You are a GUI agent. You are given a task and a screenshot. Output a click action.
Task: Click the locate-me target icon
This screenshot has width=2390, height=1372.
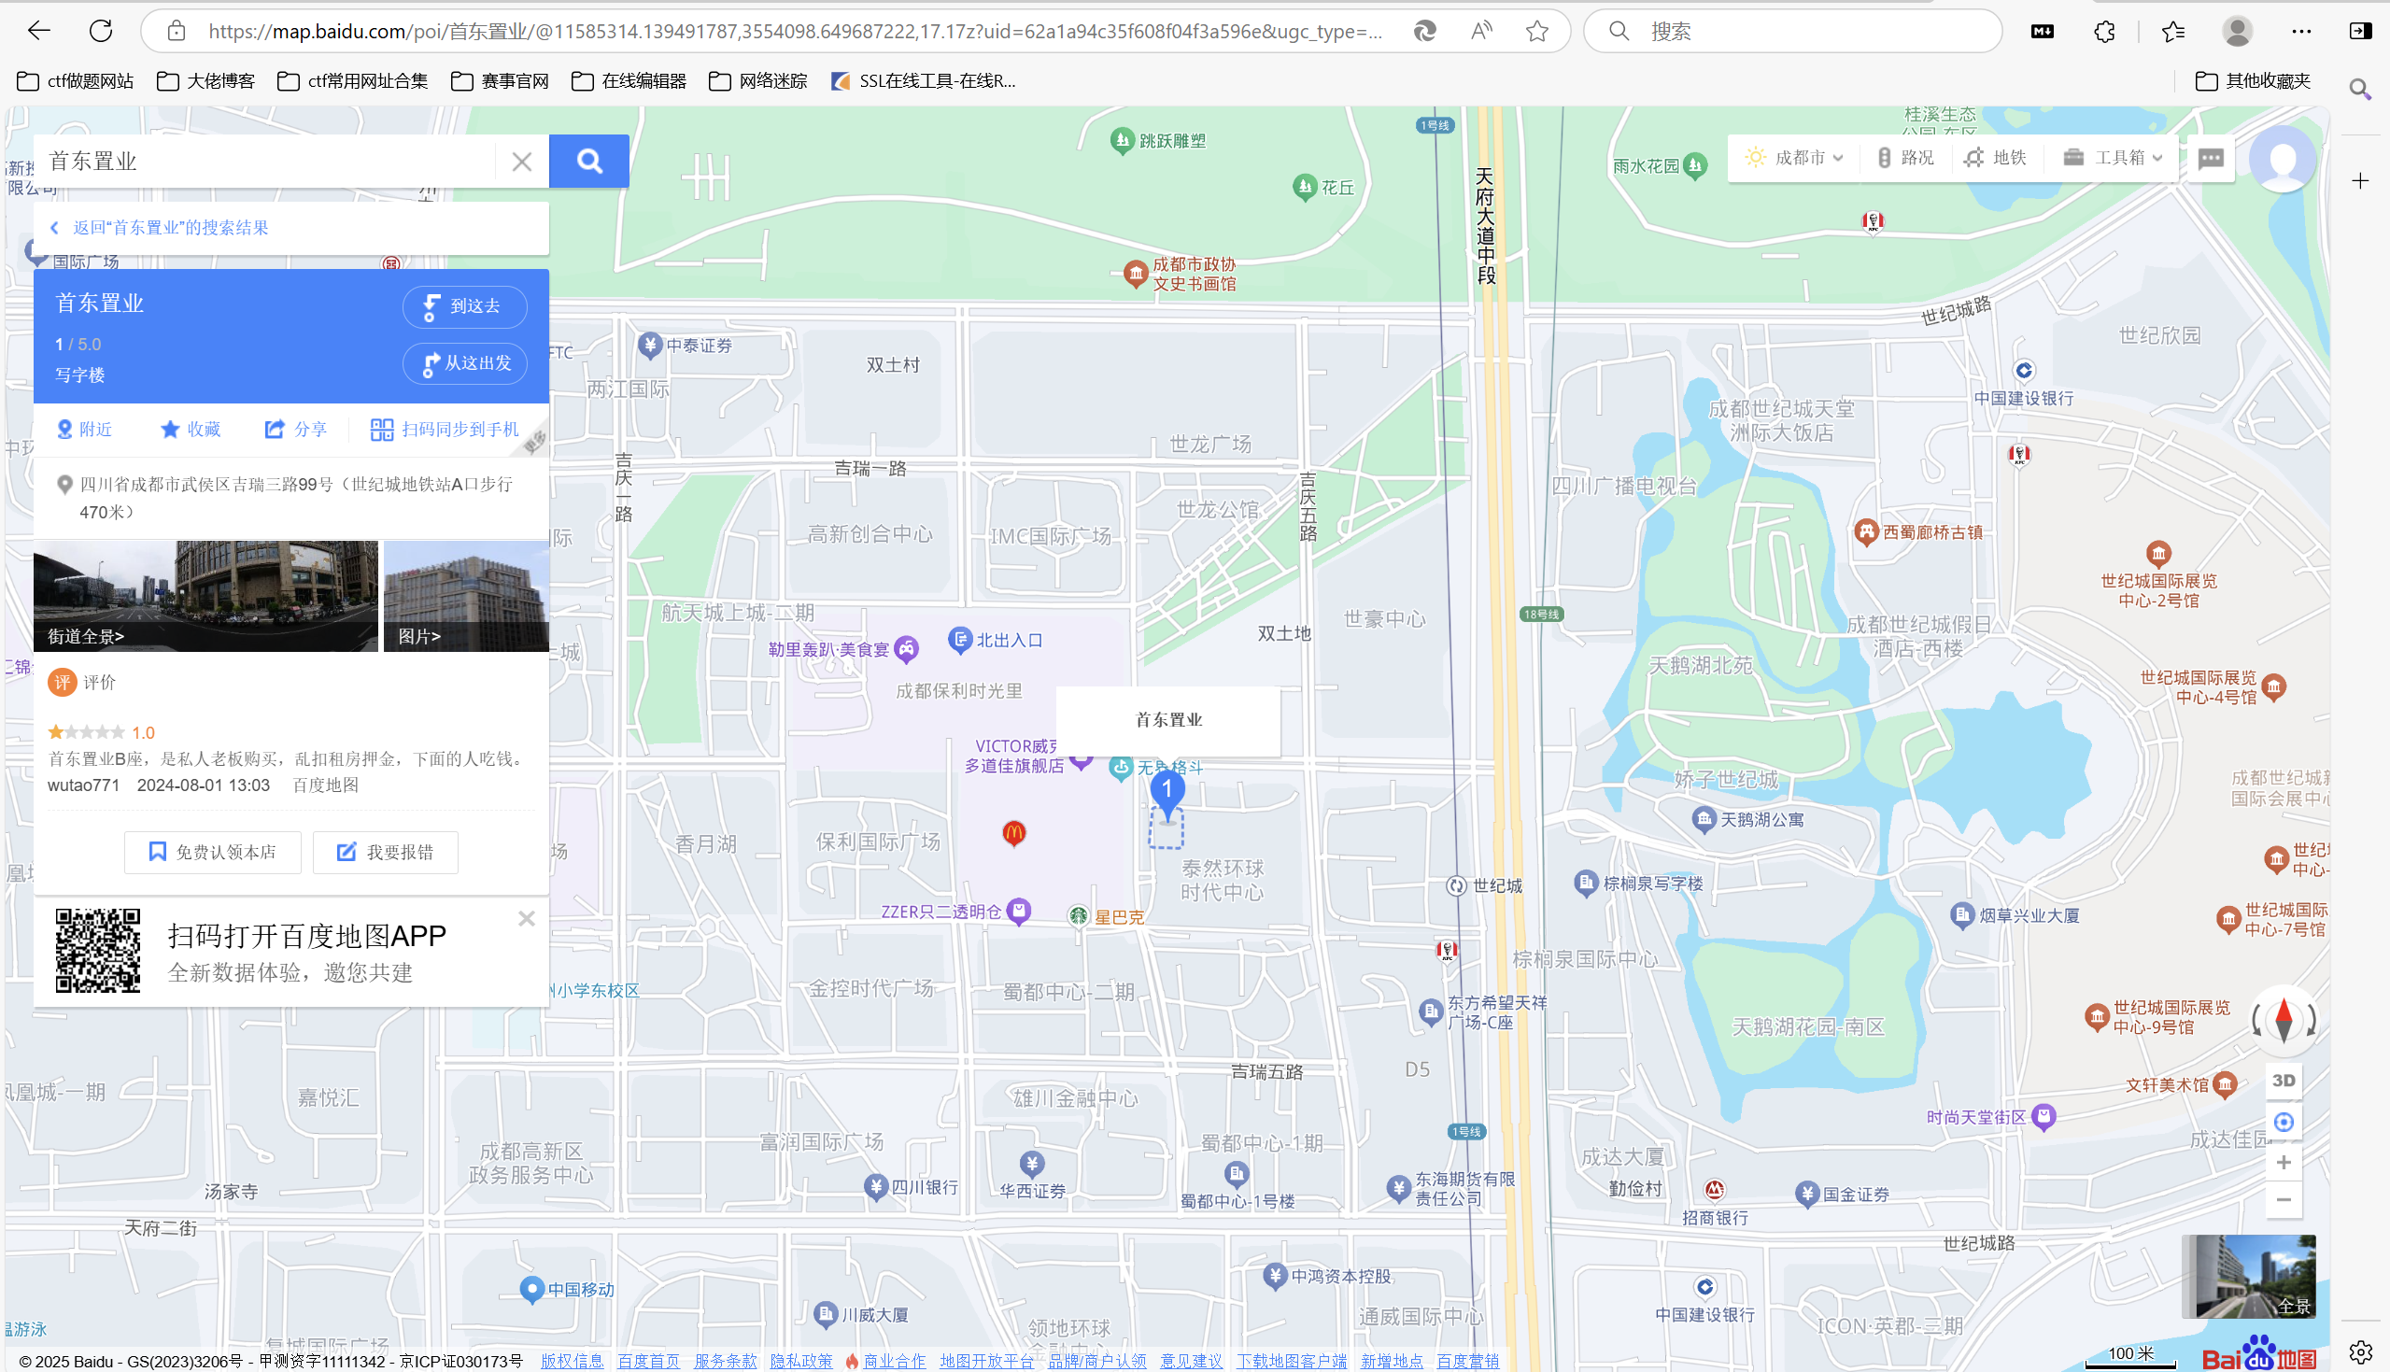pos(2284,1122)
